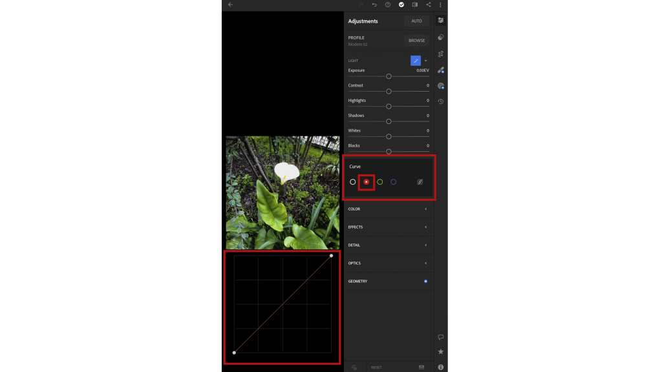Browse profiles with the BROWSE button
662x372 pixels.
[417, 41]
